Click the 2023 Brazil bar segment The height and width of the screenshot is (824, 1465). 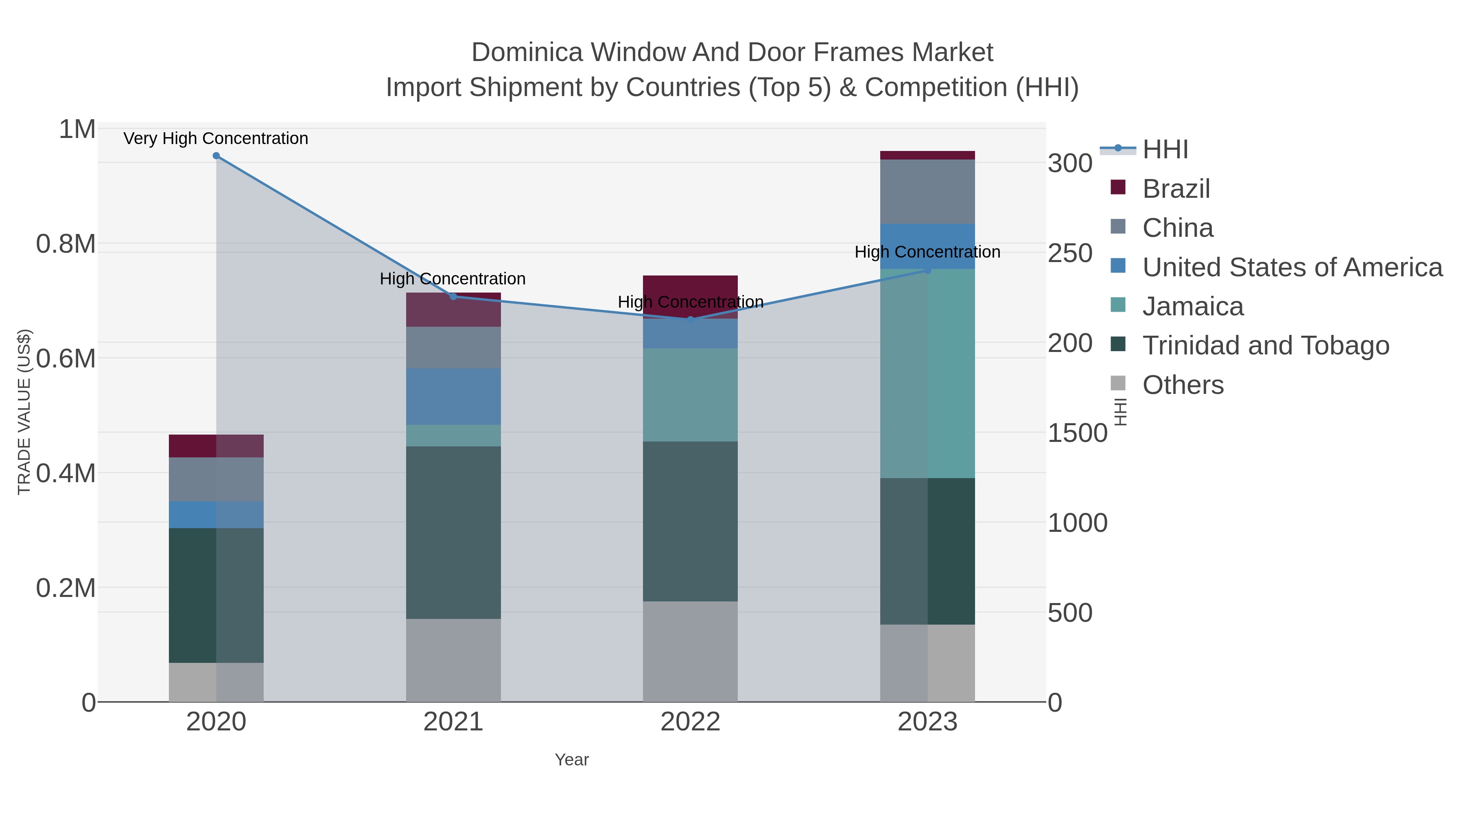pos(927,155)
